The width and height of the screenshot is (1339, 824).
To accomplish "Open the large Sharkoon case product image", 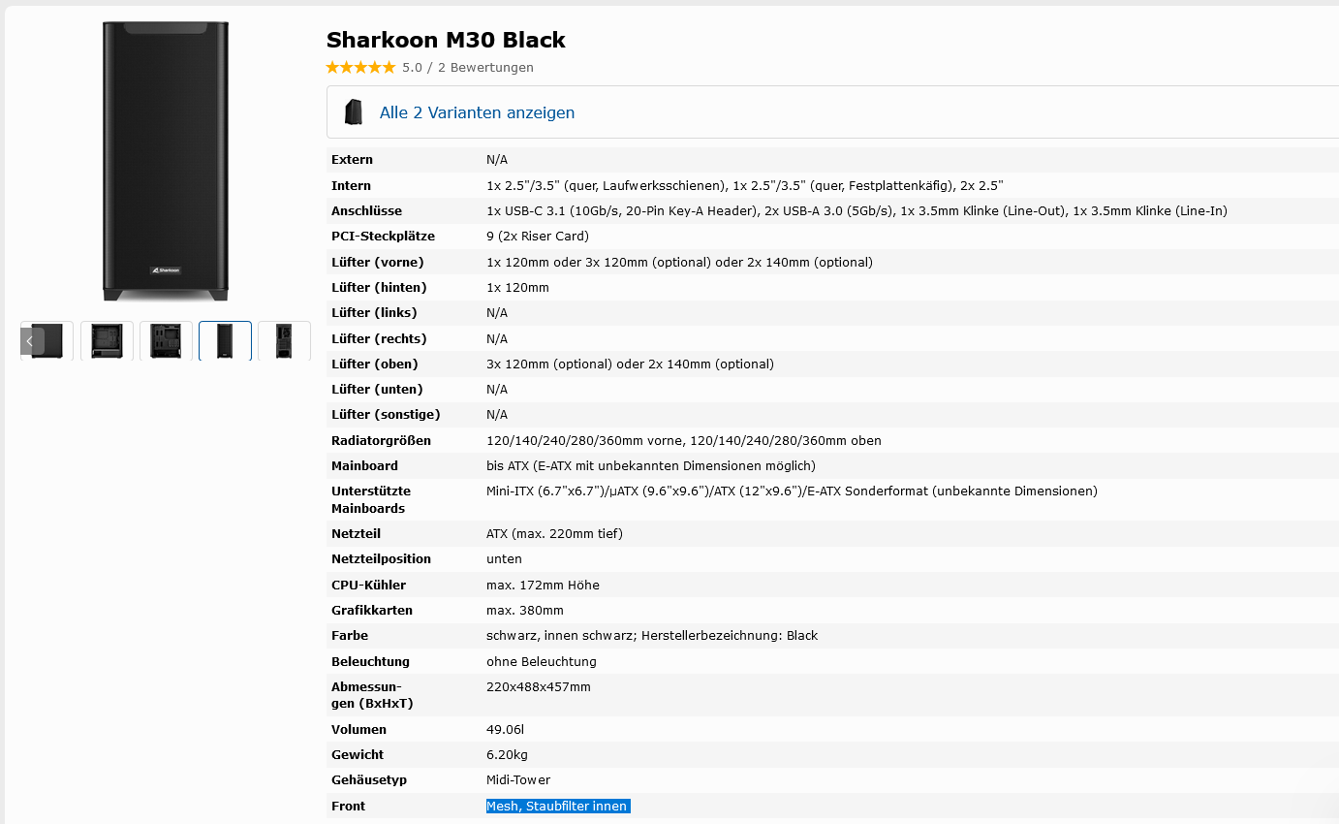I will point(166,160).
